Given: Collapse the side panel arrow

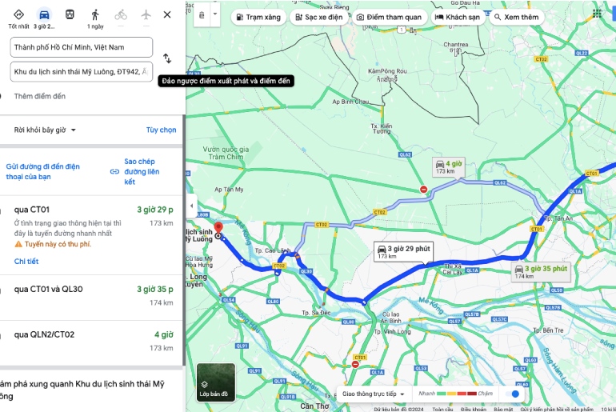Looking at the screenshot, I should coord(190,206).
